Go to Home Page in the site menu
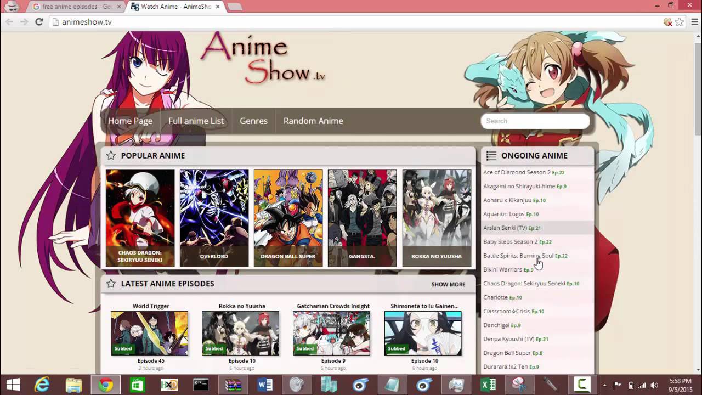702x395 pixels. 130,121
